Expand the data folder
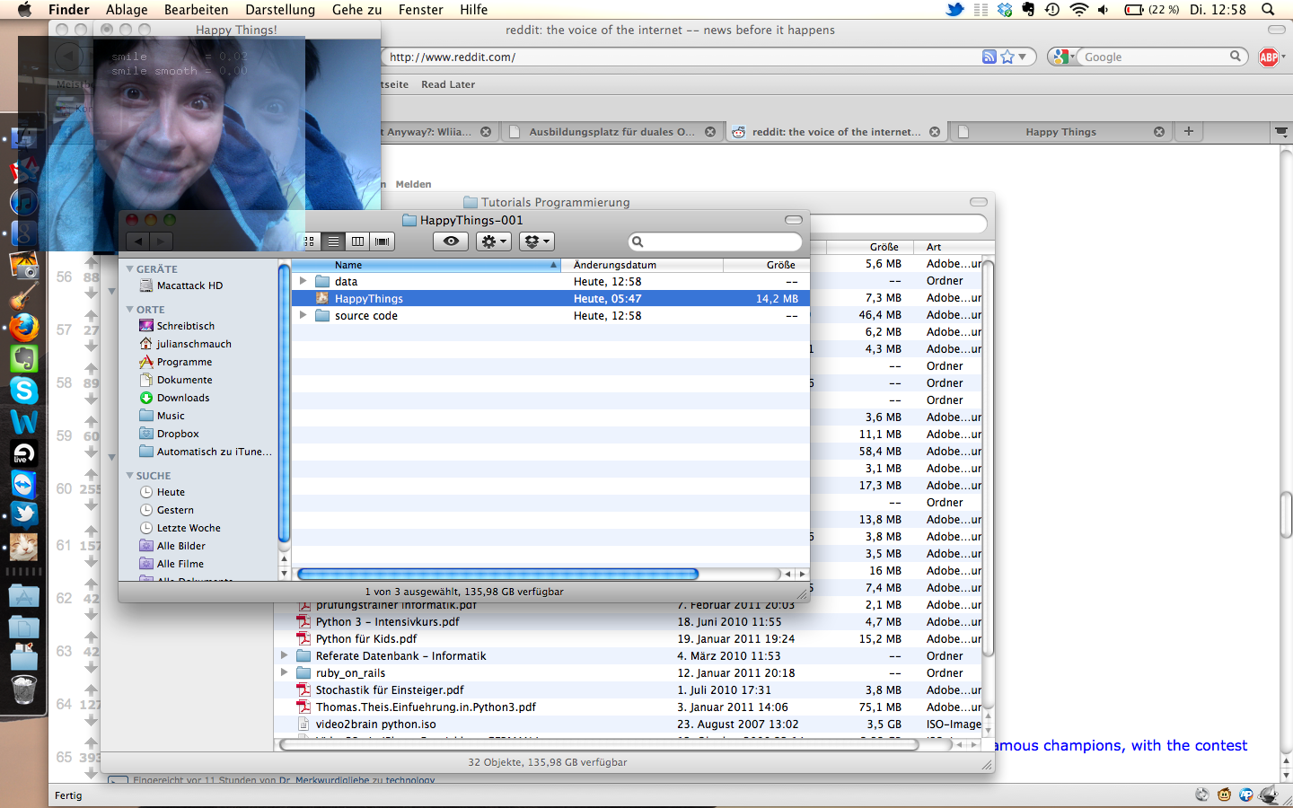This screenshot has width=1293, height=808. [x=303, y=281]
